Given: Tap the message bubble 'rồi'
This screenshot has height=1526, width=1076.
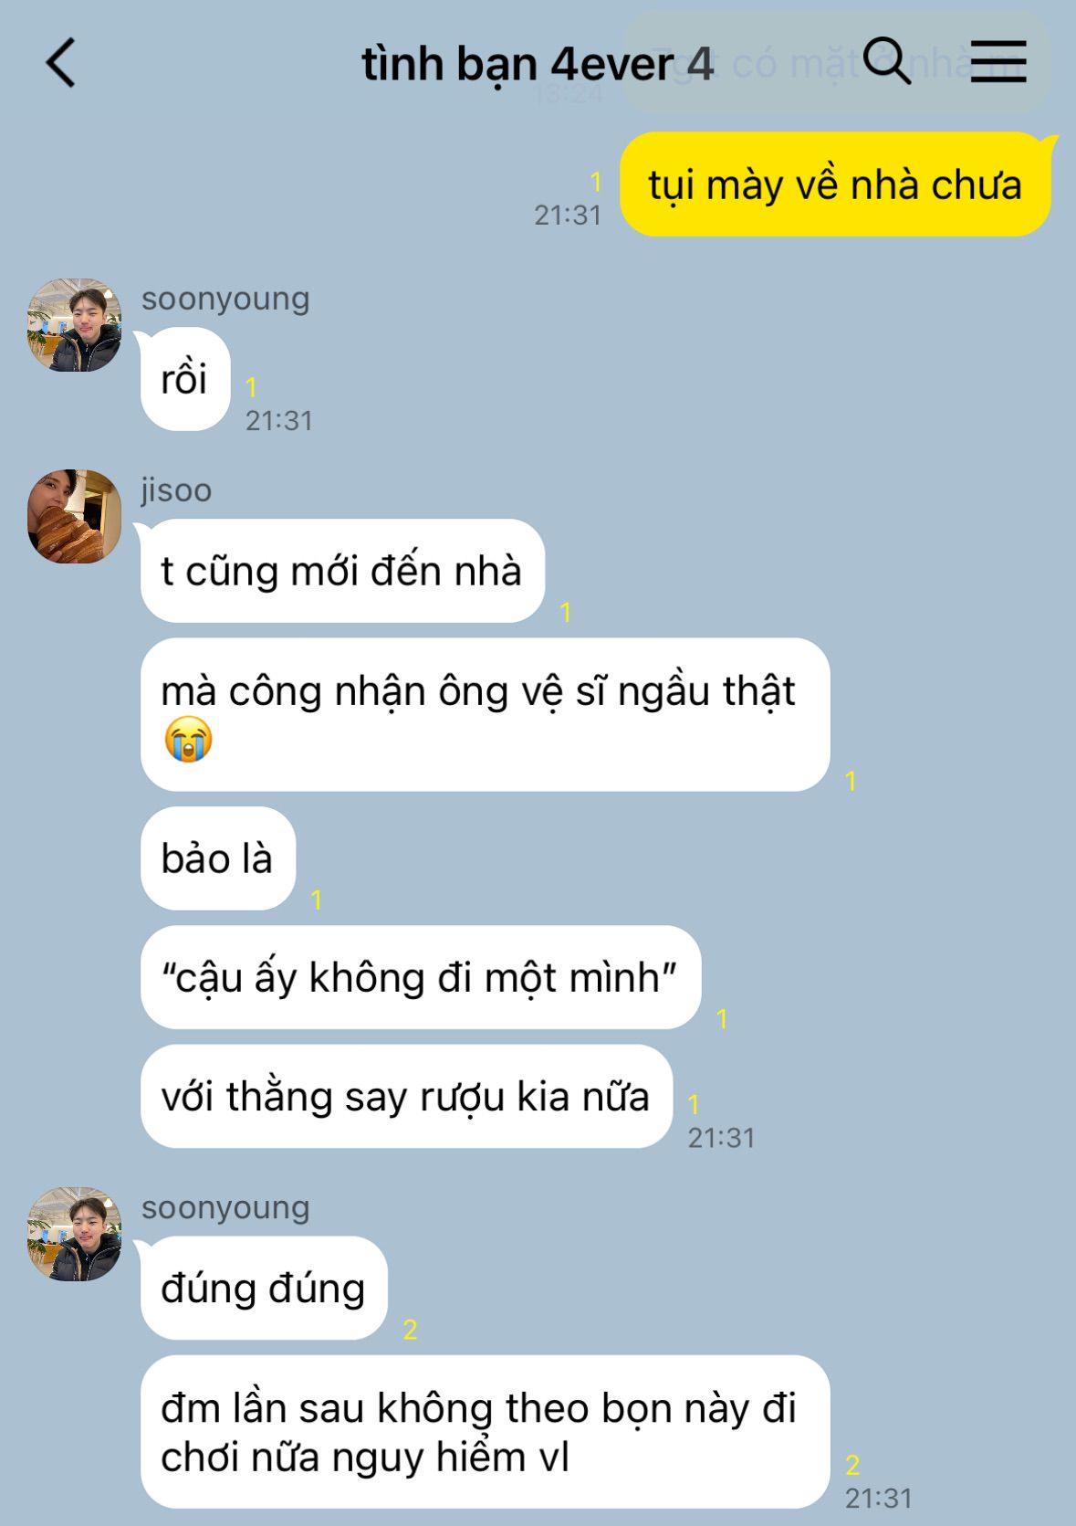Looking at the screenshot, I should point(185,379).
